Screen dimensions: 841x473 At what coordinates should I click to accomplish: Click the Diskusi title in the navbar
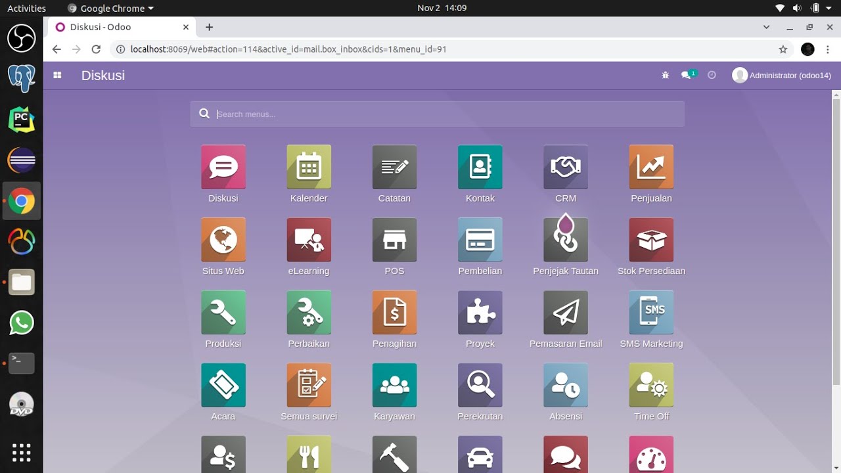pos(103,76)
